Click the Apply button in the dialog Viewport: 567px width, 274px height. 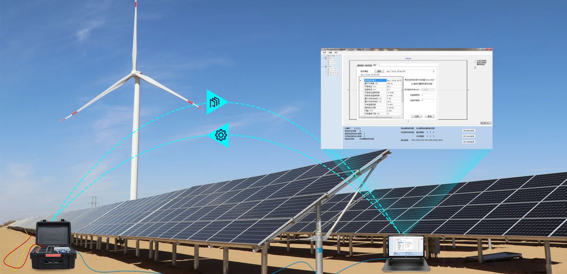point(416,116)
